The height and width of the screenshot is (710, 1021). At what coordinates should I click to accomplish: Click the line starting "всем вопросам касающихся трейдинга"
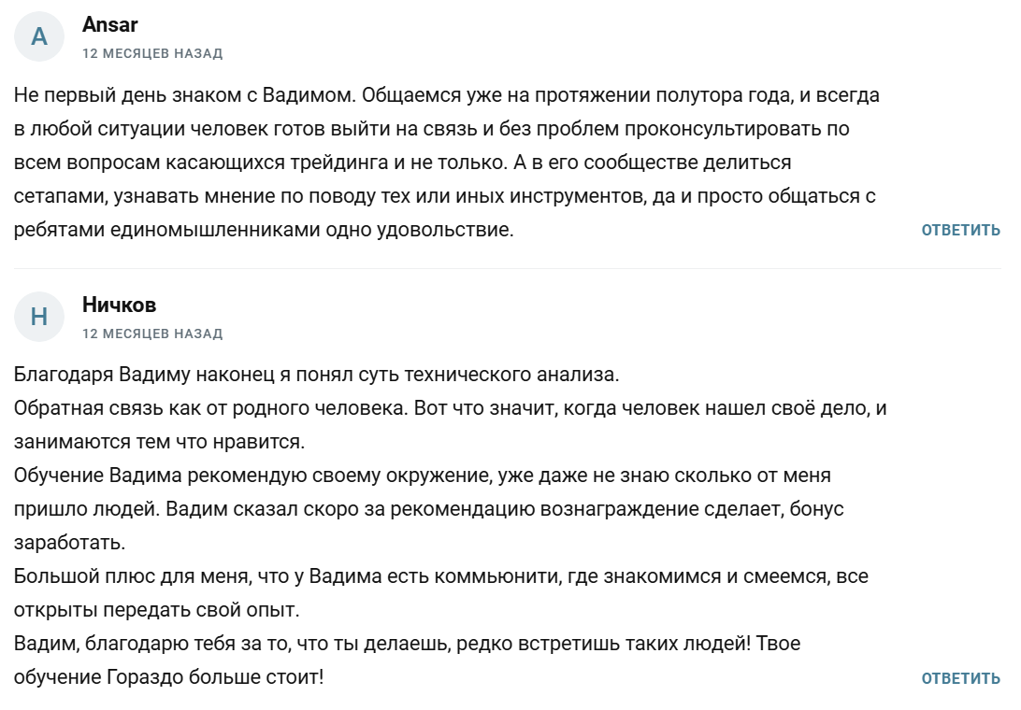[x=403, y=163]
